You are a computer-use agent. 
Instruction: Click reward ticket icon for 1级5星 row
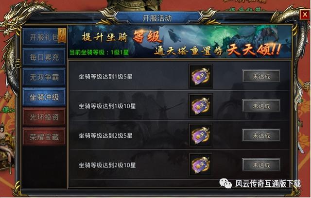coord(201,76)
